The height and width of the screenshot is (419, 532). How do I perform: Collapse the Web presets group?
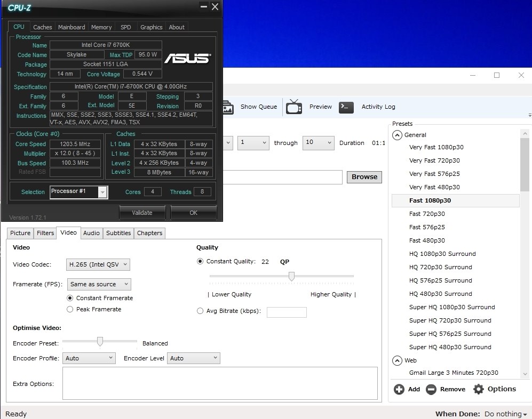pos(397,360)
